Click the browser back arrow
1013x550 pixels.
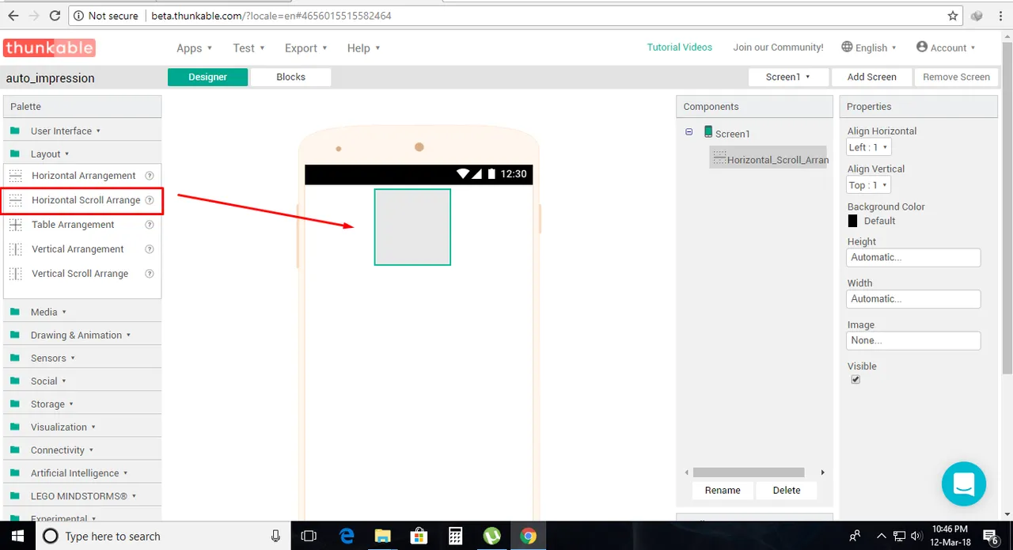coord(13,16)
